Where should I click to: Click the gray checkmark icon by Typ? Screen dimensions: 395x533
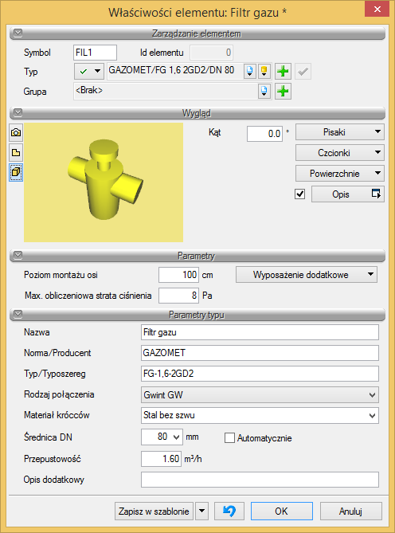click(x=303, y=72)
